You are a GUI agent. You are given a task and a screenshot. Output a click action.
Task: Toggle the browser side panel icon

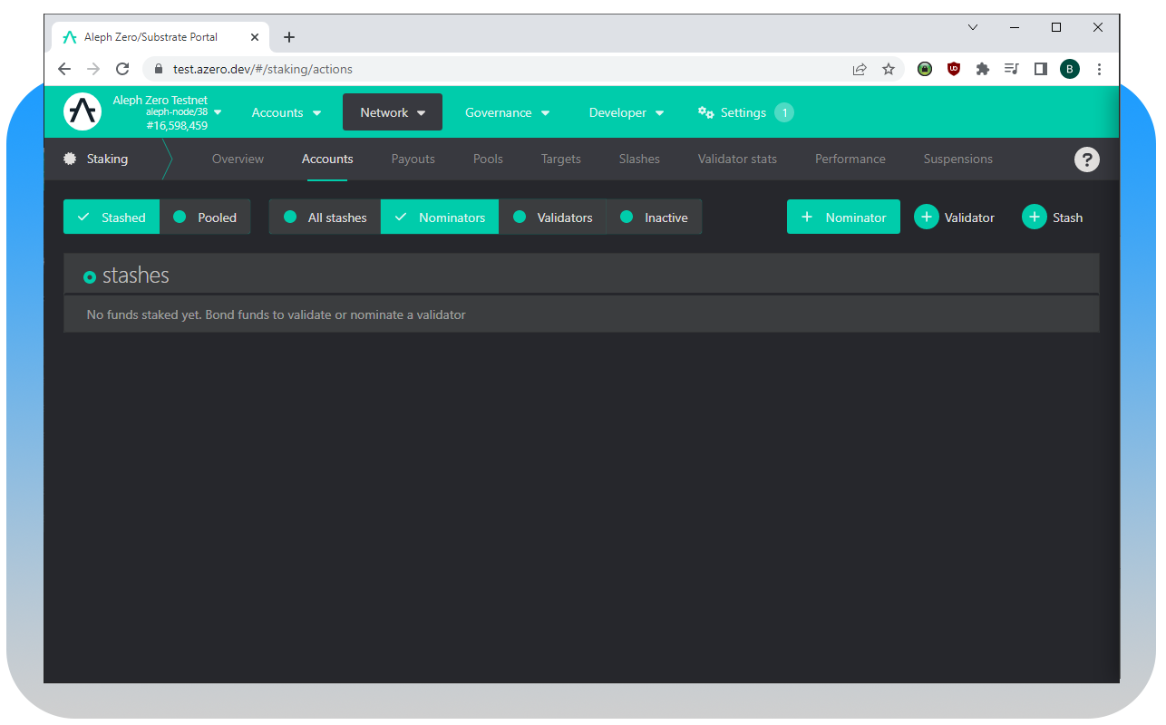1041,69
